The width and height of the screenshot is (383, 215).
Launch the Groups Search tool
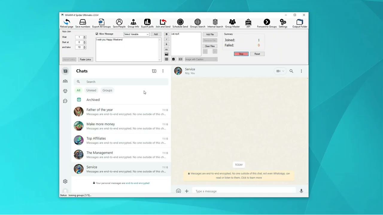pyautogui.click(x=197, y=23)
